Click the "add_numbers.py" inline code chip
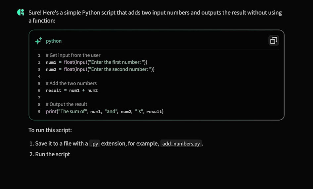Viewport: 313px width, 189px height. point(181,144)
